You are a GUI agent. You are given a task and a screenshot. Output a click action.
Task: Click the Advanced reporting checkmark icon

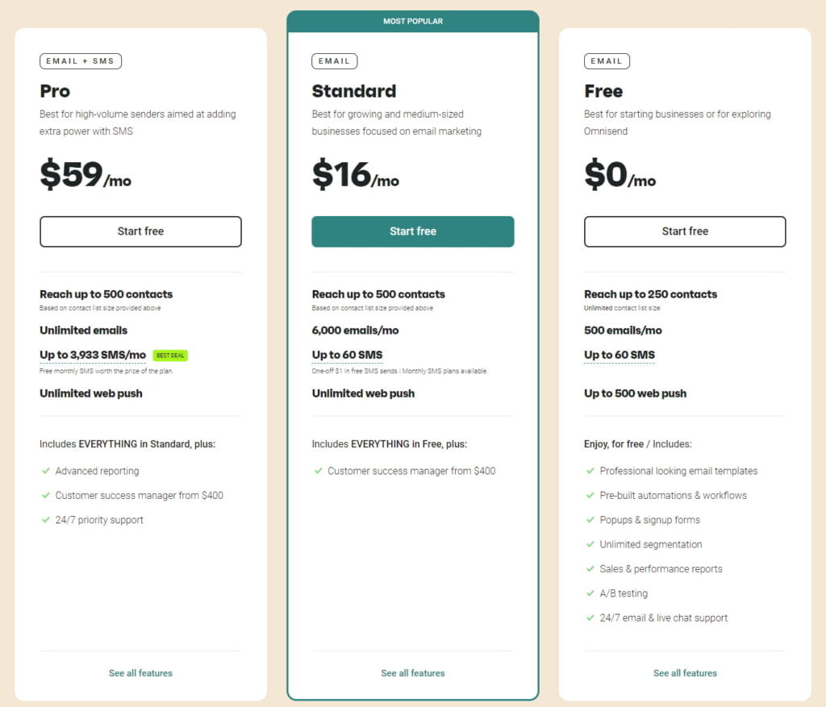pos(45,471)
